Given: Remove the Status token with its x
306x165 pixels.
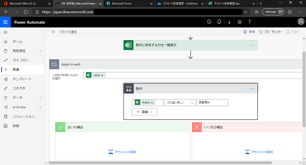Looking at the screenshot, I should point(152,103).
